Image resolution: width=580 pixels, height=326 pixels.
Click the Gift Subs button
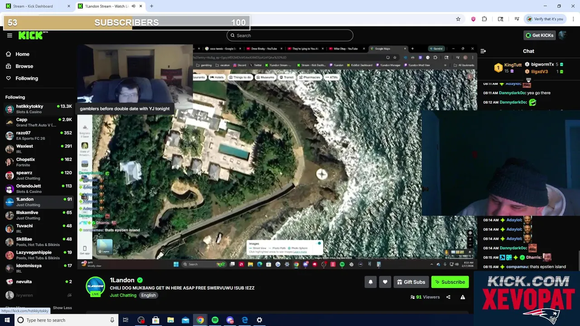pos(411,282)
